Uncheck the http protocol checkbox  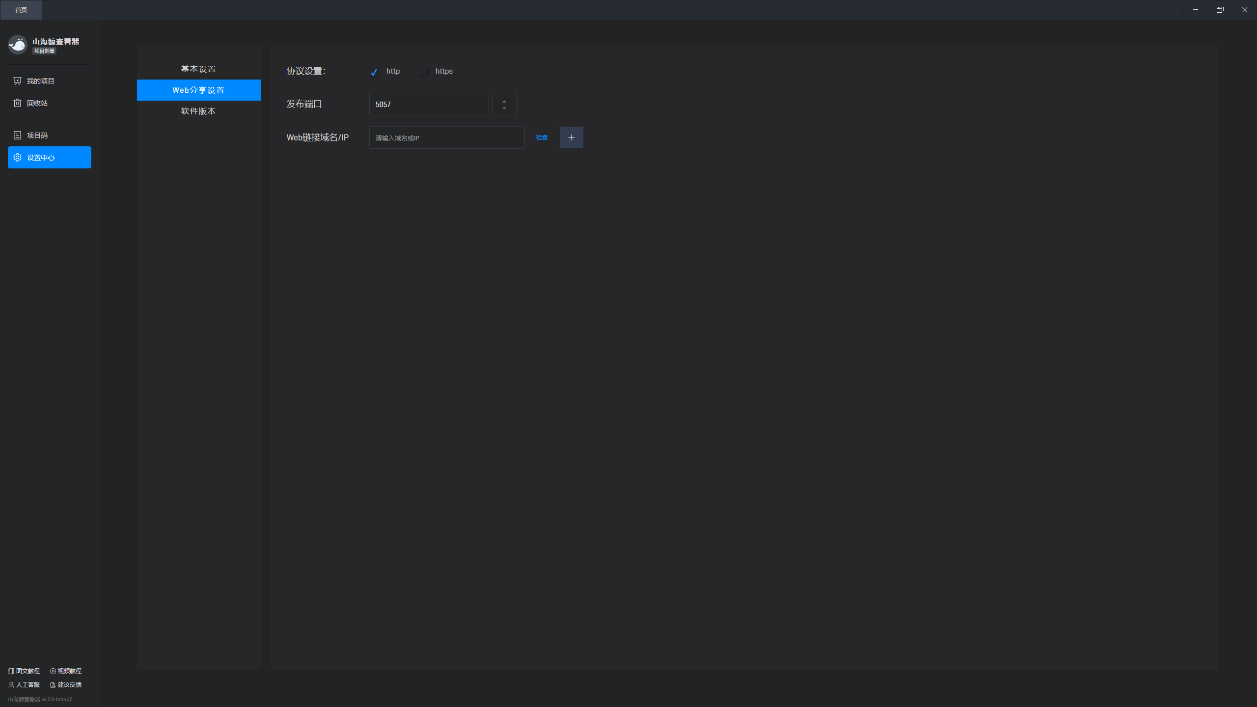[374, 72]
